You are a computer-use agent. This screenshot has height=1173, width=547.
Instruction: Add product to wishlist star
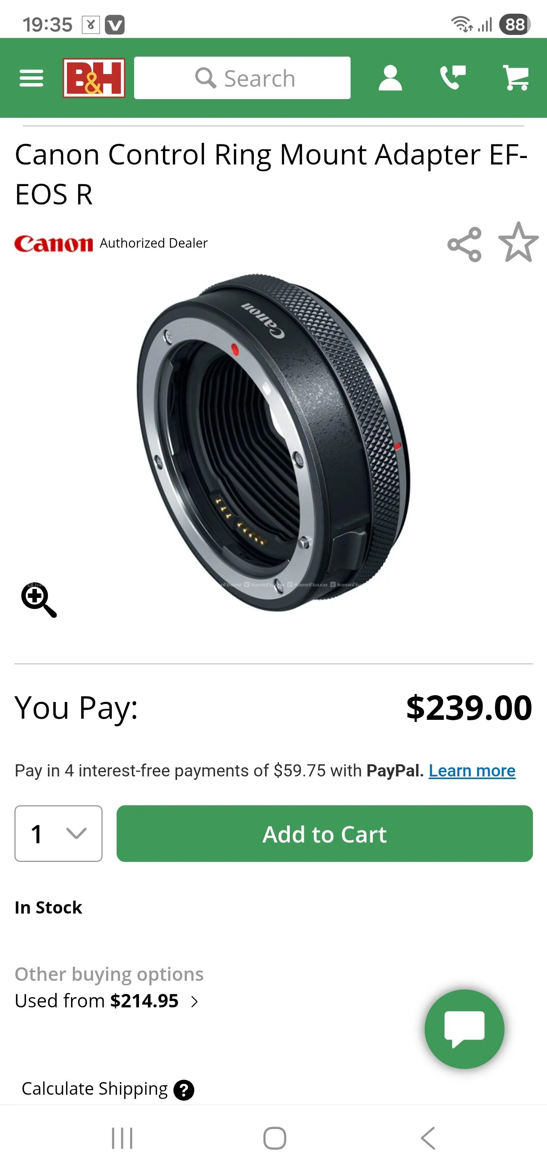point(518,242)
